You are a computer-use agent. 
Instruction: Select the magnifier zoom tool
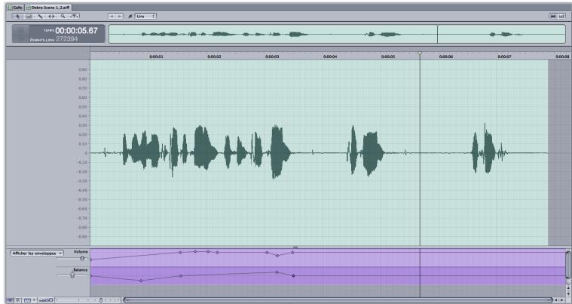pos(63,16)
